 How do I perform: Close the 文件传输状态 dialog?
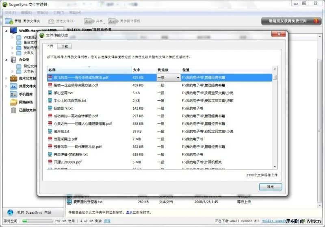[x=279, y=34]
